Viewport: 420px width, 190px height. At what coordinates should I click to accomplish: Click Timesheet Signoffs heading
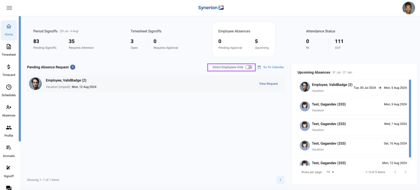[146, 31]
